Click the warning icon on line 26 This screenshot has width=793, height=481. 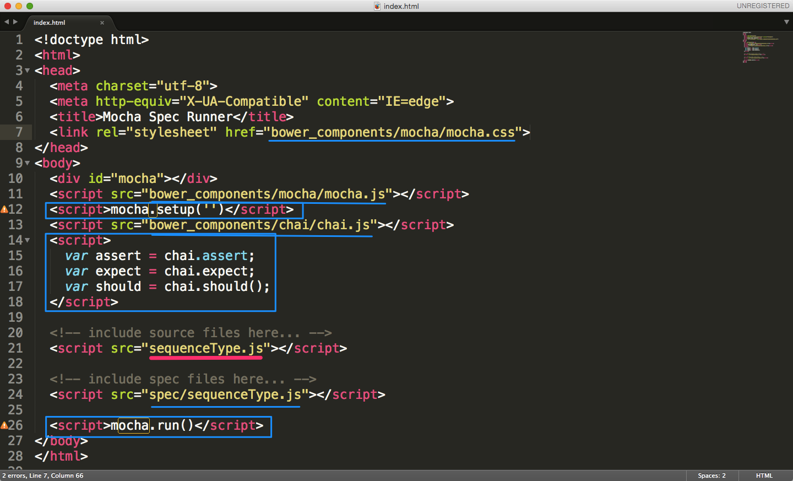point(4,425)
